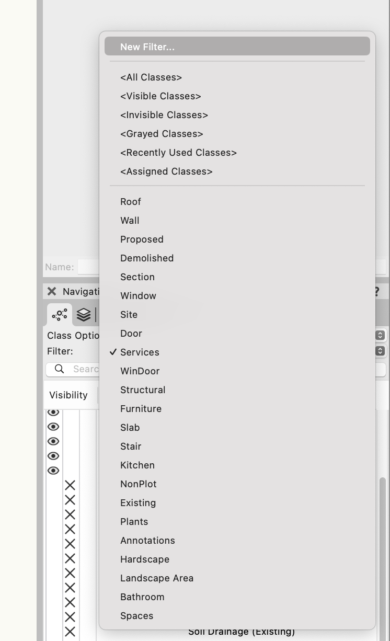Select the checked Services filter
The height and width of the screenshot is (641, 390).
140,352
